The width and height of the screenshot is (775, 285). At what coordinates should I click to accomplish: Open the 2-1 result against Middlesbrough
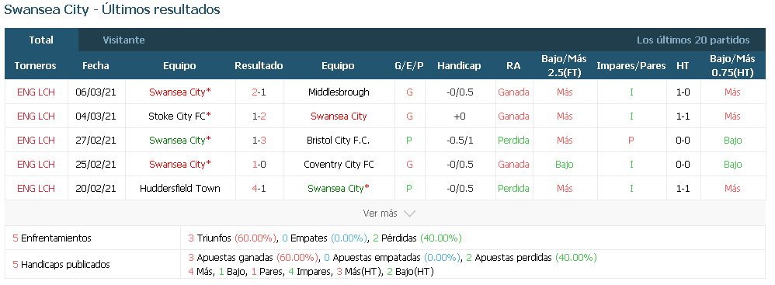pyautogui.click(x=259, y=92)
